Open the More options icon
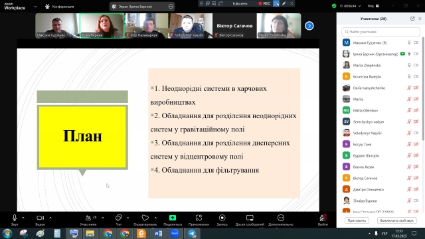This screenshot has height=239, width=425. (281, 218)
